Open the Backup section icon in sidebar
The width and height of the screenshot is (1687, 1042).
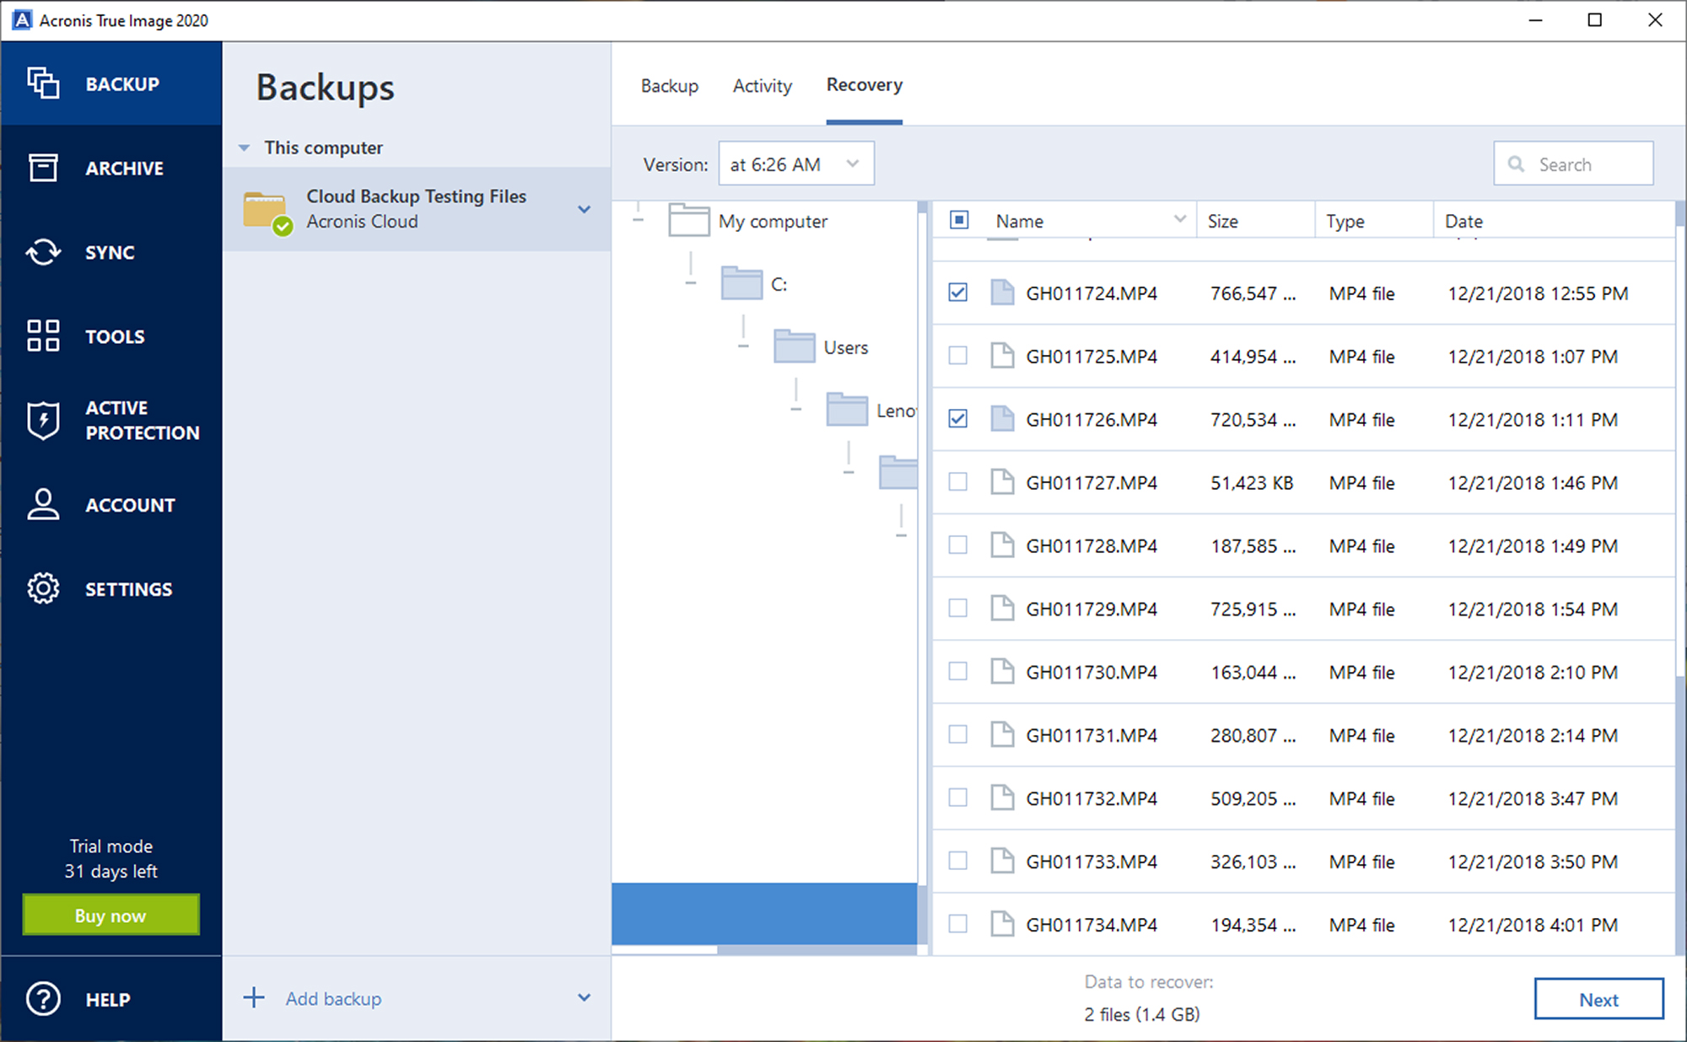point(43,83)
